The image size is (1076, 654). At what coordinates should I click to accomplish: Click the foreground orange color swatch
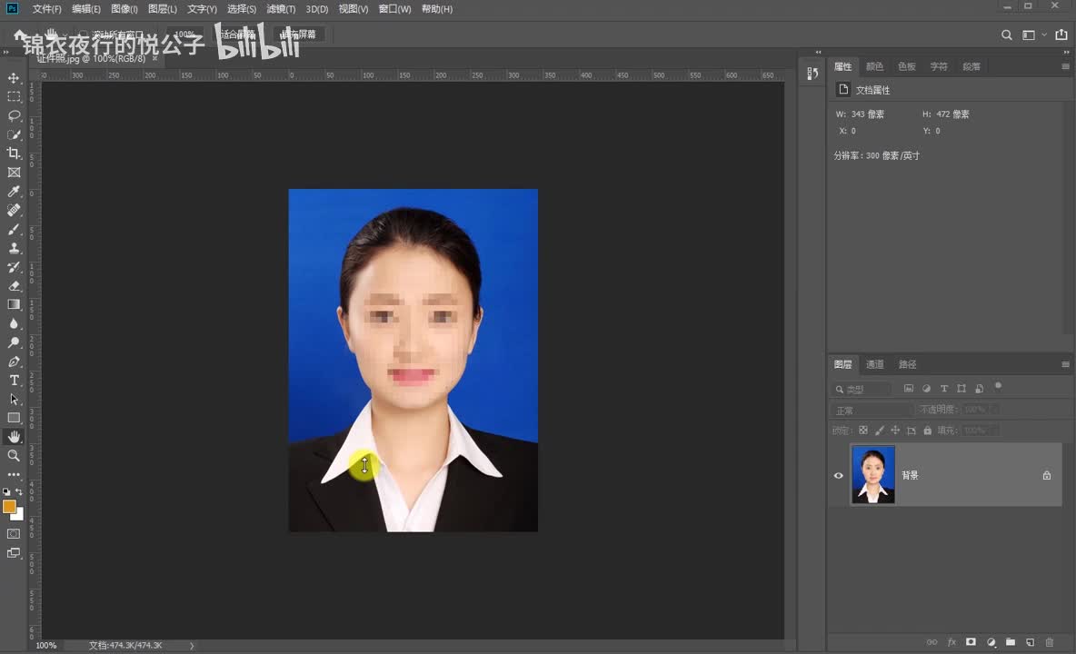point(9,507)
